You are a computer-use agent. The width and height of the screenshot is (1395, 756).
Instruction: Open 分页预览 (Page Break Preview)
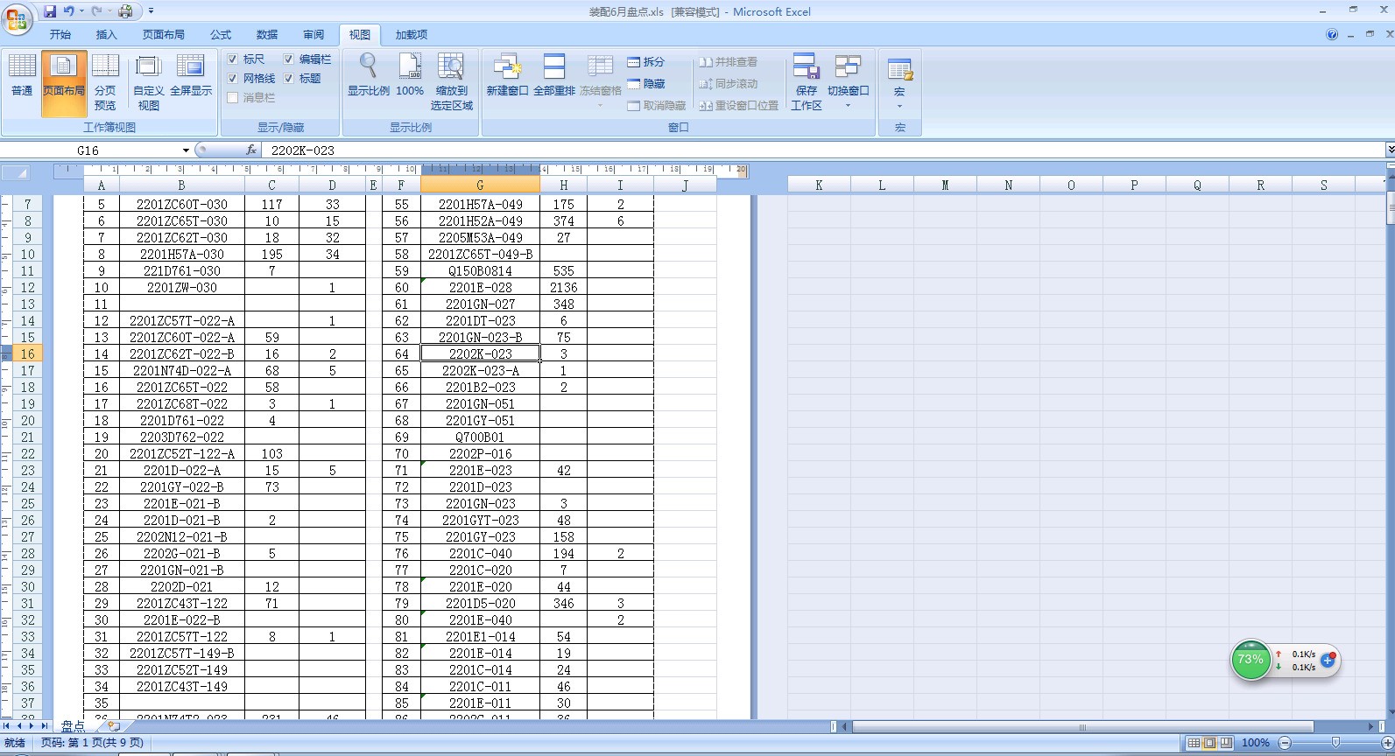tap(105, 82)
